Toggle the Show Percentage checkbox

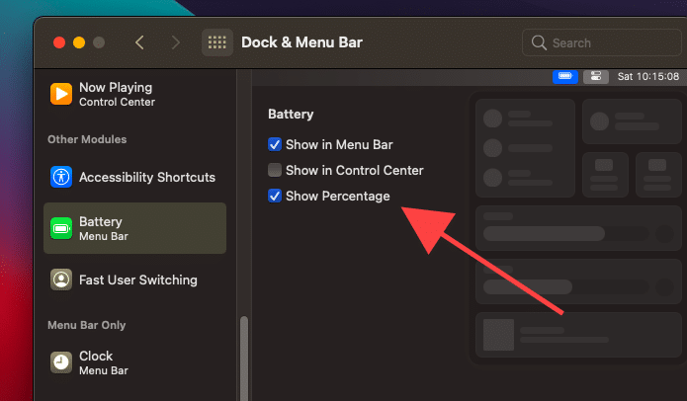275,196
